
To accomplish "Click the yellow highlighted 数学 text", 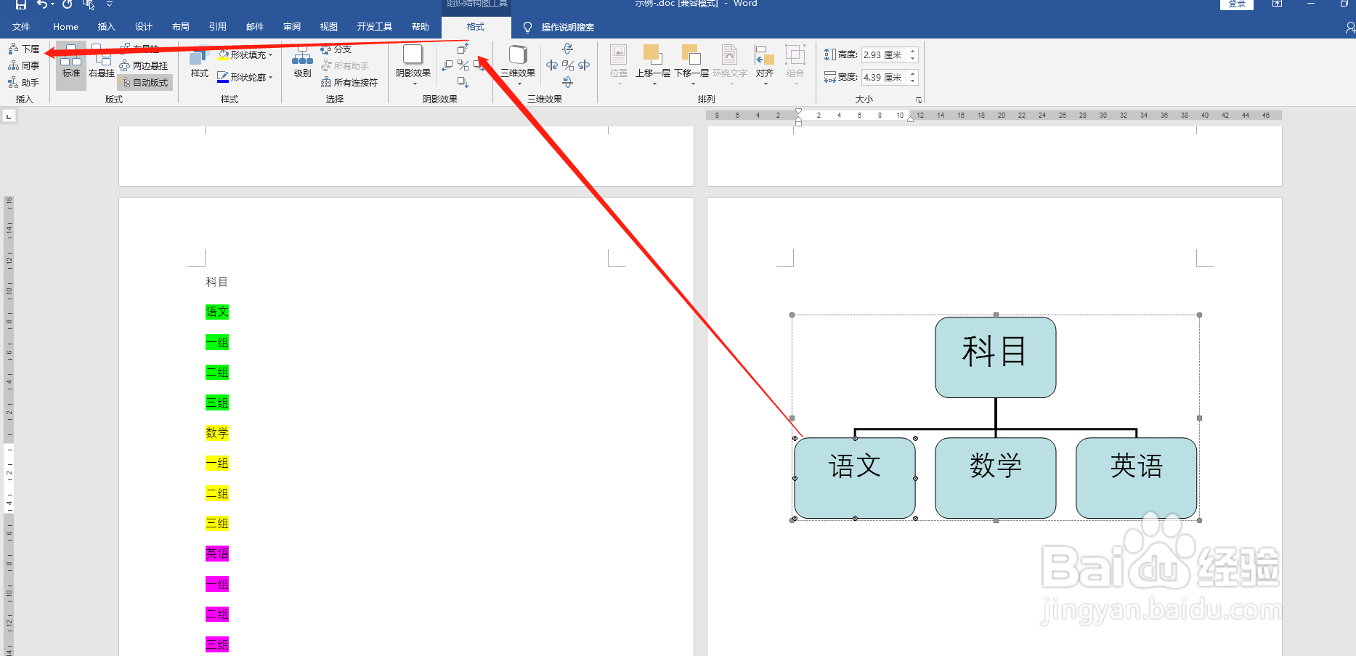I will point(217,433).
